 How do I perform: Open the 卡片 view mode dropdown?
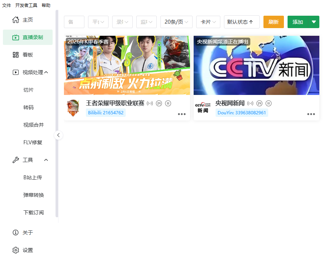208,22
